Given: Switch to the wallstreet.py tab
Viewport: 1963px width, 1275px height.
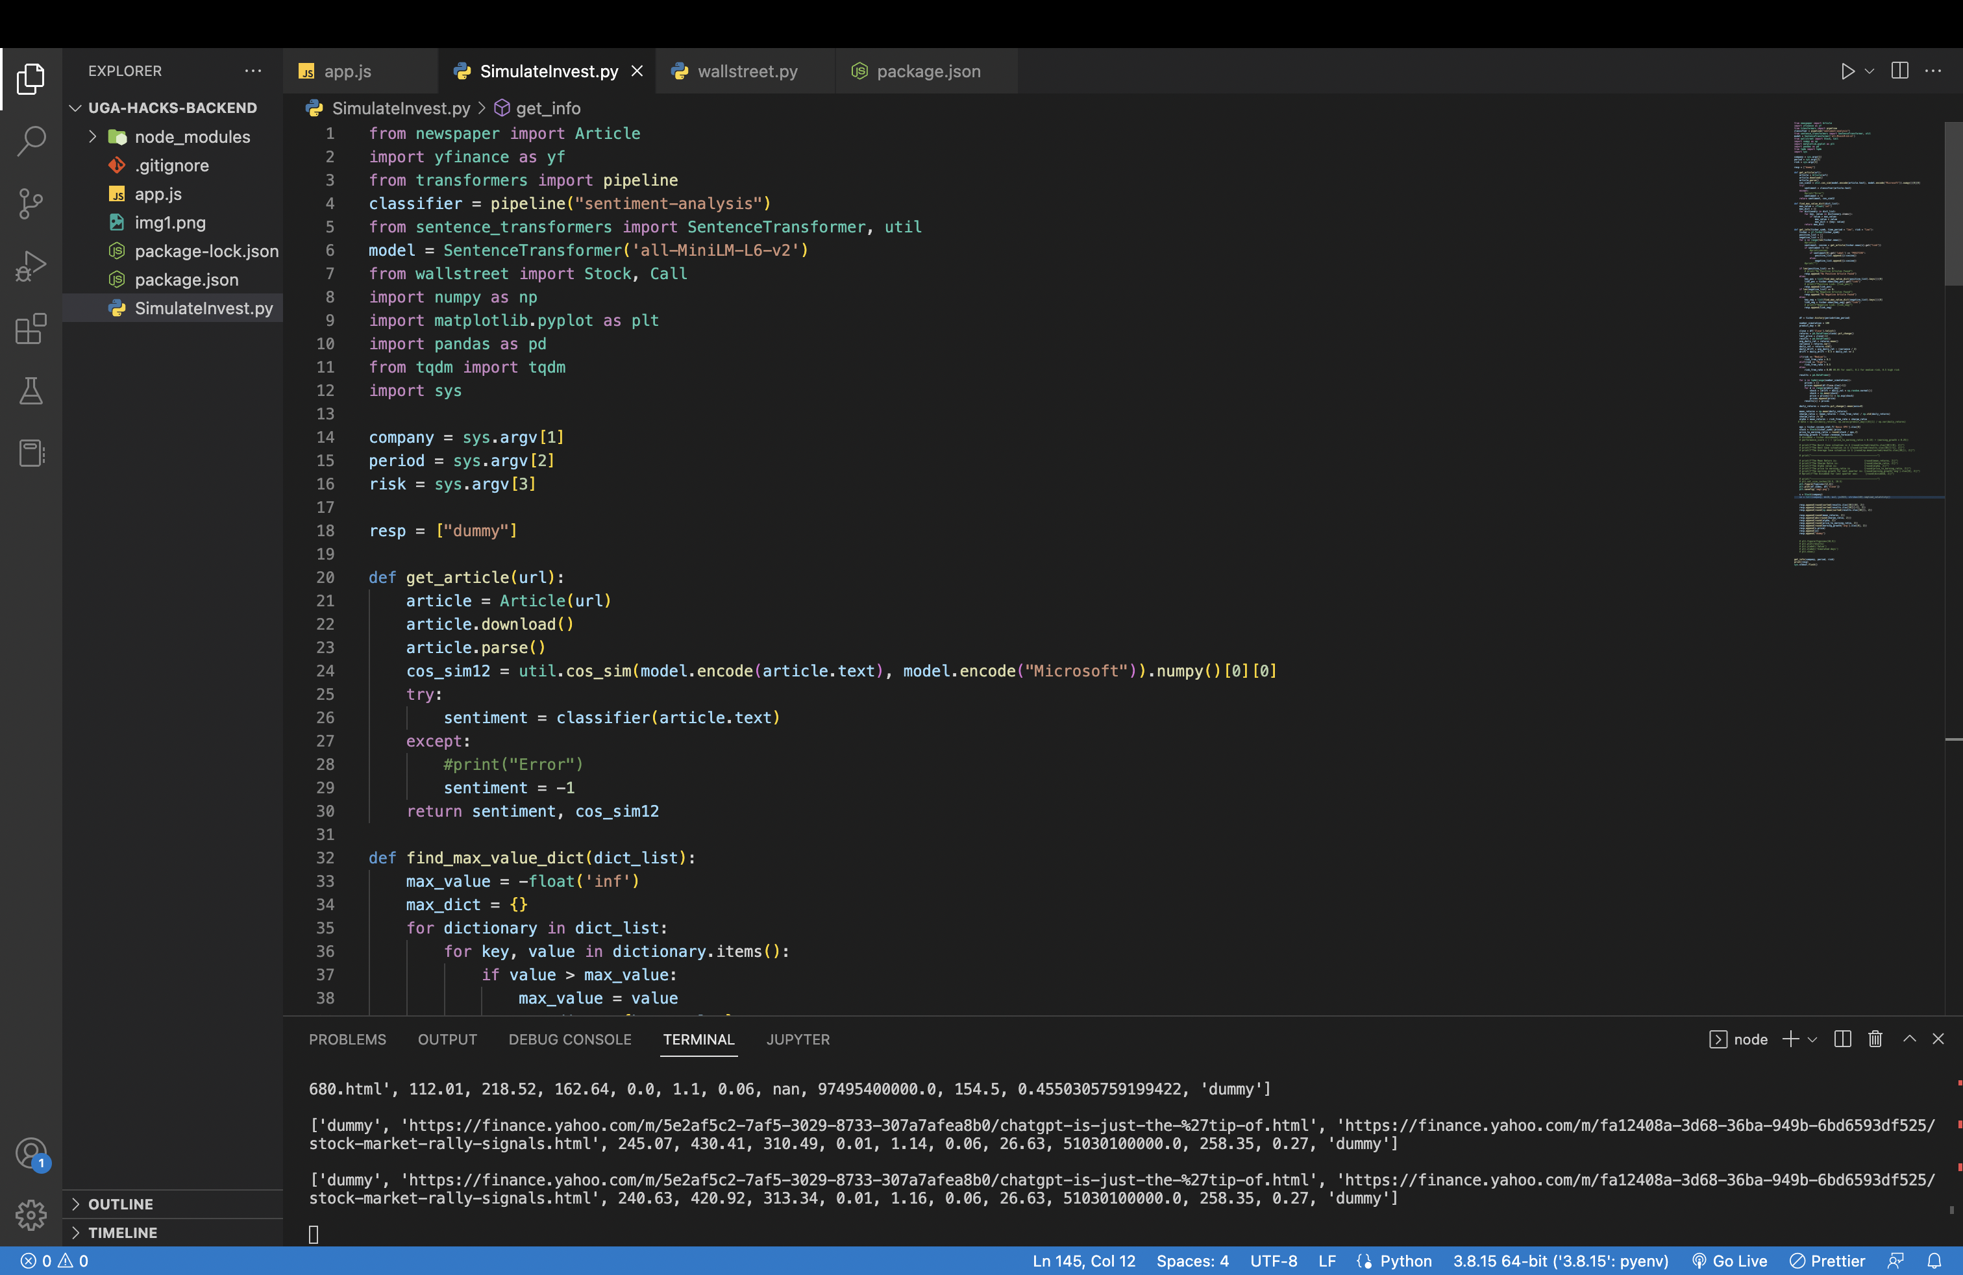Looking at the screenshot, I should pos(747,71).
